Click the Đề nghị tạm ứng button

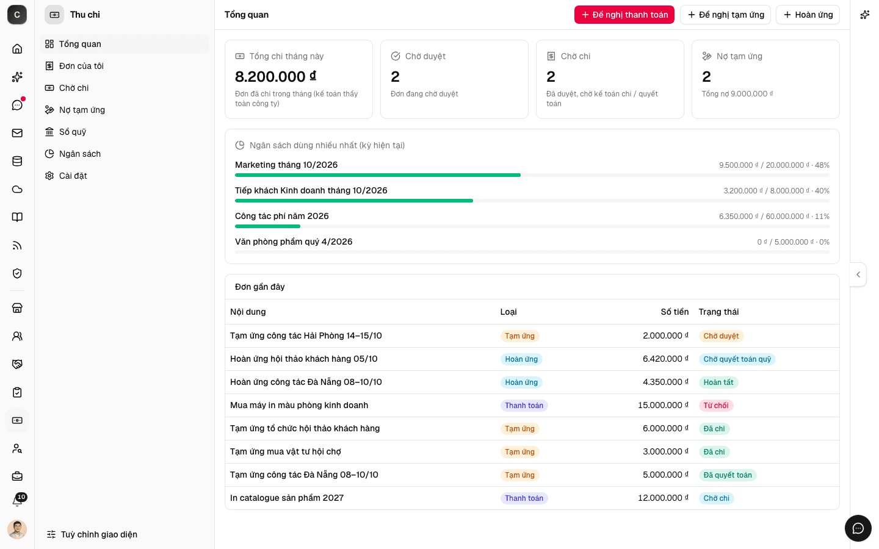click(x=725, y=15)
